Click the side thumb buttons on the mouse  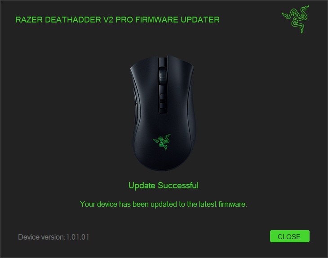point(135,106)
